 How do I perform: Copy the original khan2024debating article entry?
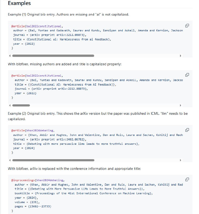click(x=187, y=130)
